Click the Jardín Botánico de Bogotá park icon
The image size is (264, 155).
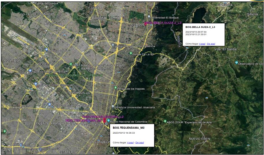pos(71,64)
